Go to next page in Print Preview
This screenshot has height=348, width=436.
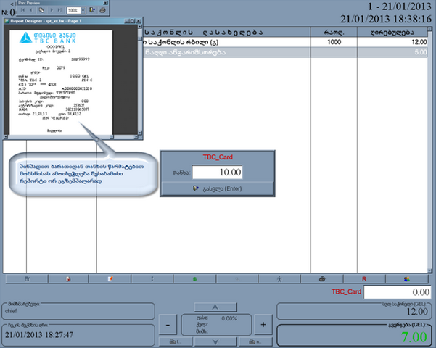coord(50,11)
